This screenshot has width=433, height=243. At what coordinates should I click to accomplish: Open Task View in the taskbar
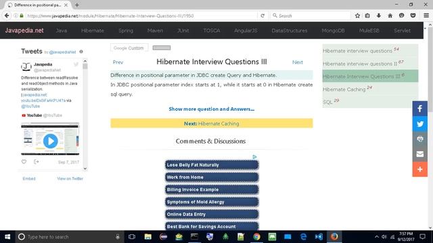coord(132,237)
